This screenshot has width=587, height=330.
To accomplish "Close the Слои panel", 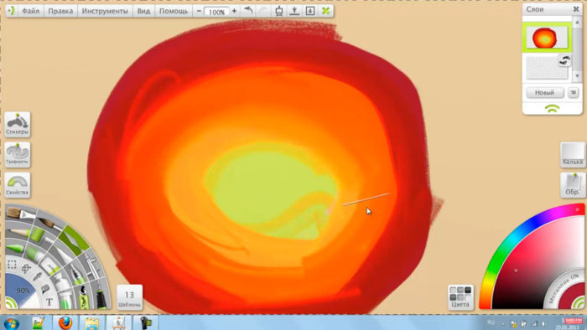I will pos(576,9).
